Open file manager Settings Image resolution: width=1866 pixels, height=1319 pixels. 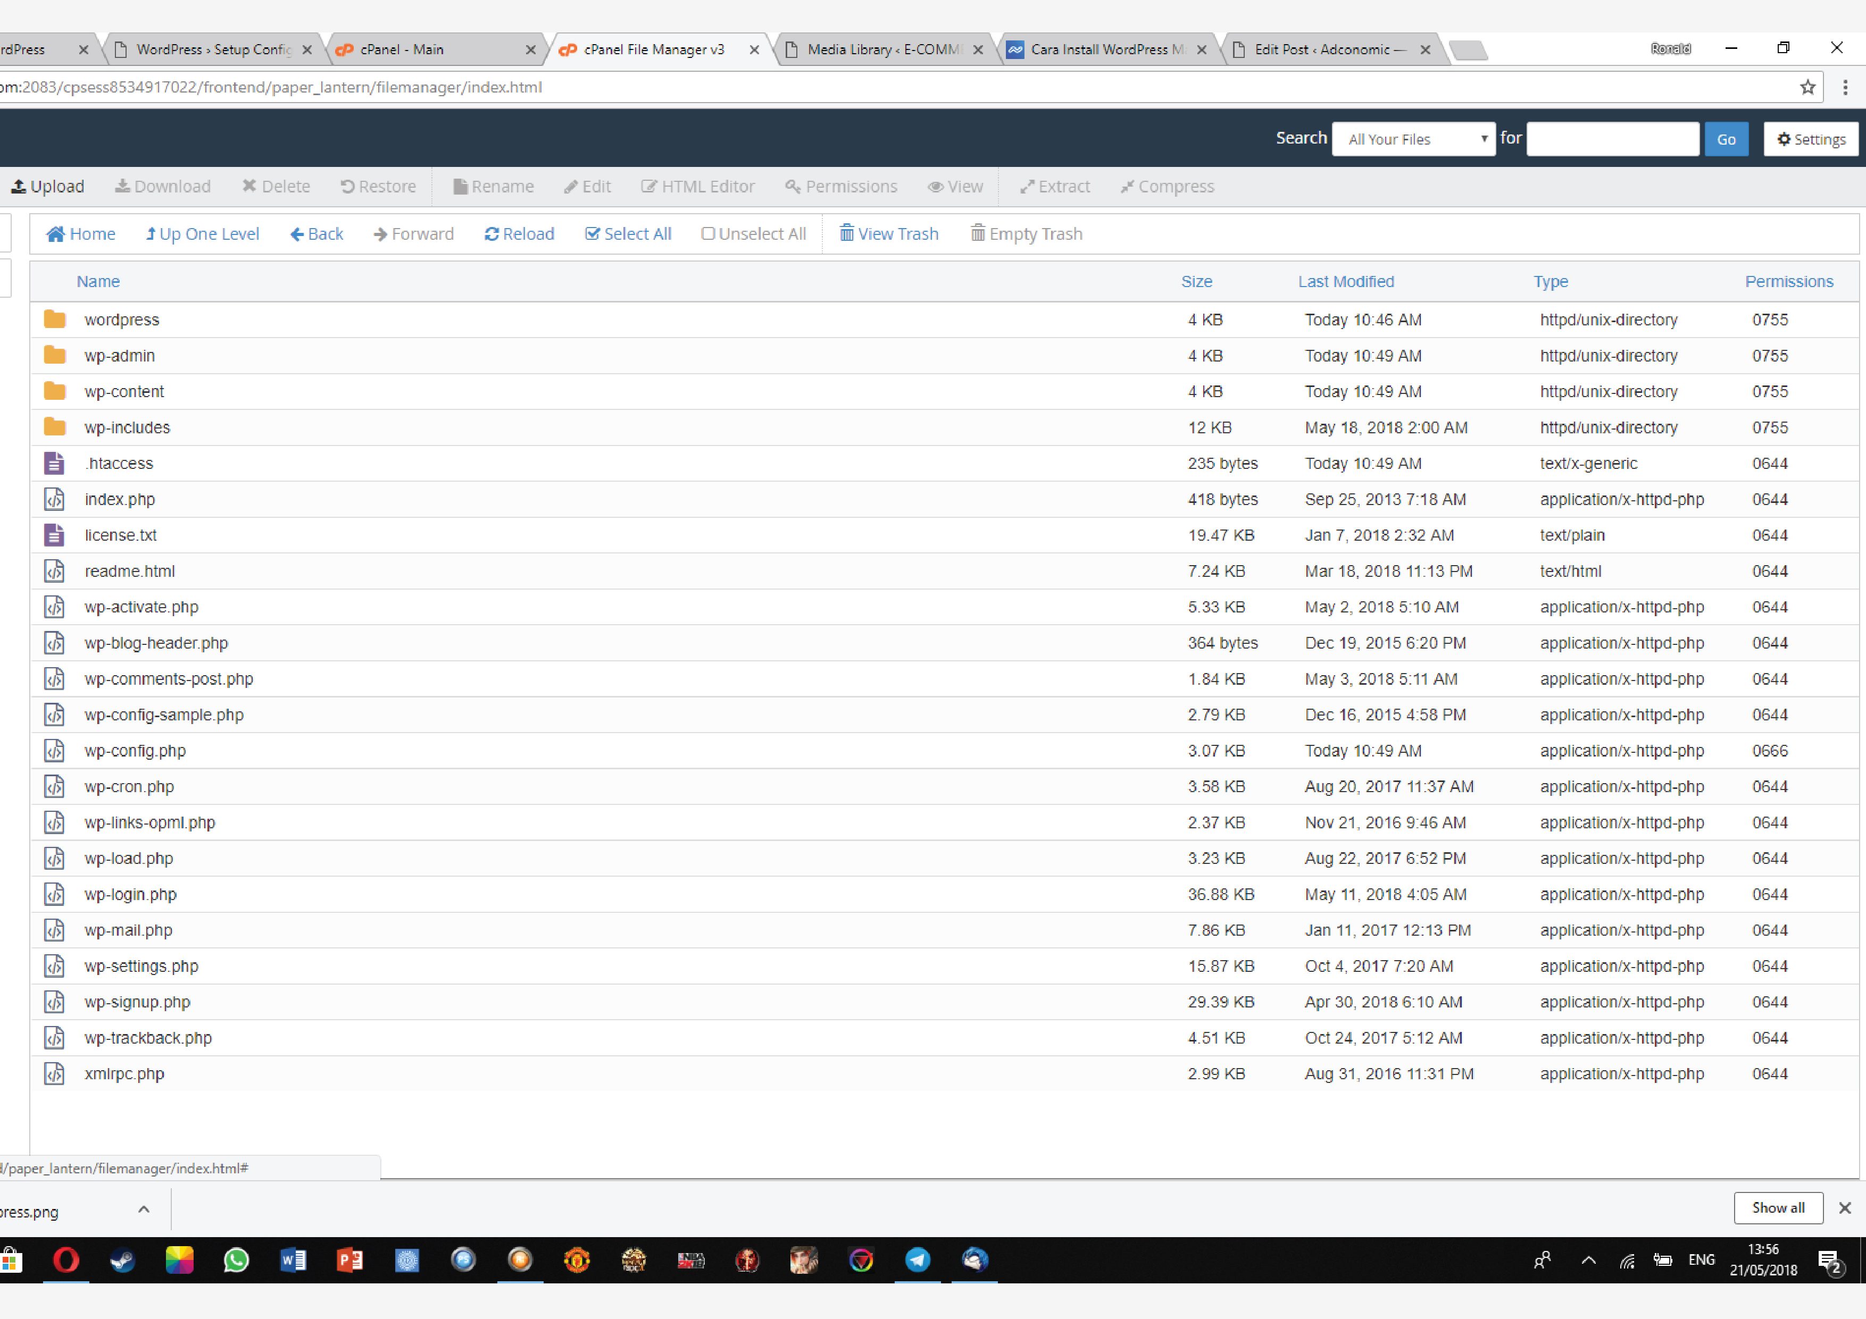coord(1811,139)
